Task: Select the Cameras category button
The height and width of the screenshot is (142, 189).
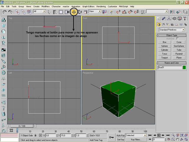Action: click(x=172, y=25)
